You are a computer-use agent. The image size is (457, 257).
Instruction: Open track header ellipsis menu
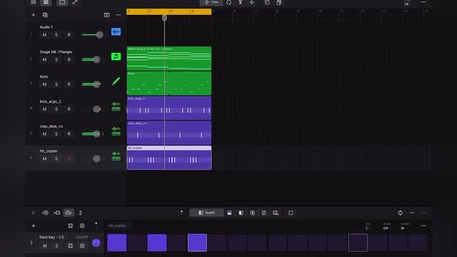[x=119, y=15]
